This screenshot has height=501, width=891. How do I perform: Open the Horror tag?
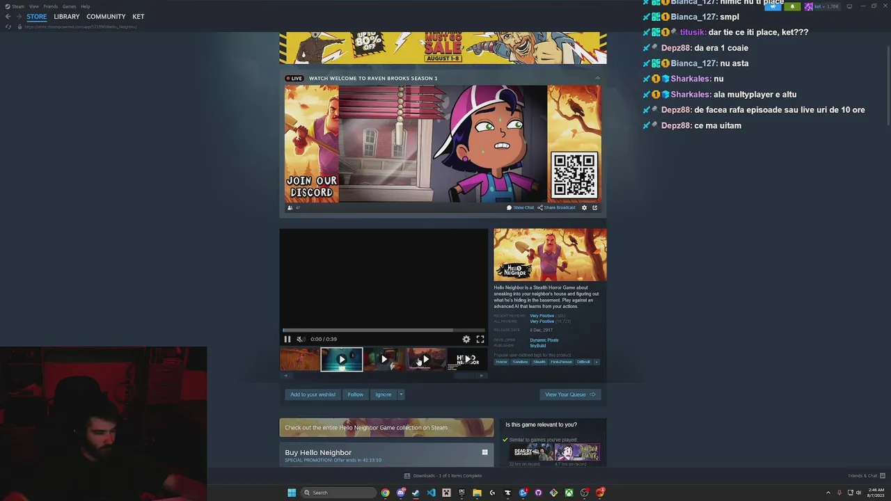click(501, 362)
